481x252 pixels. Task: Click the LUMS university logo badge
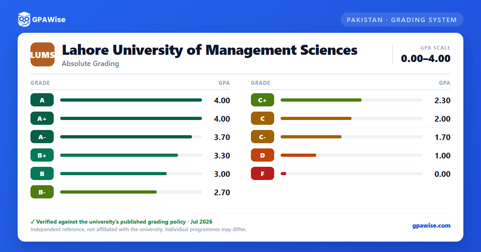pos(42,54)
